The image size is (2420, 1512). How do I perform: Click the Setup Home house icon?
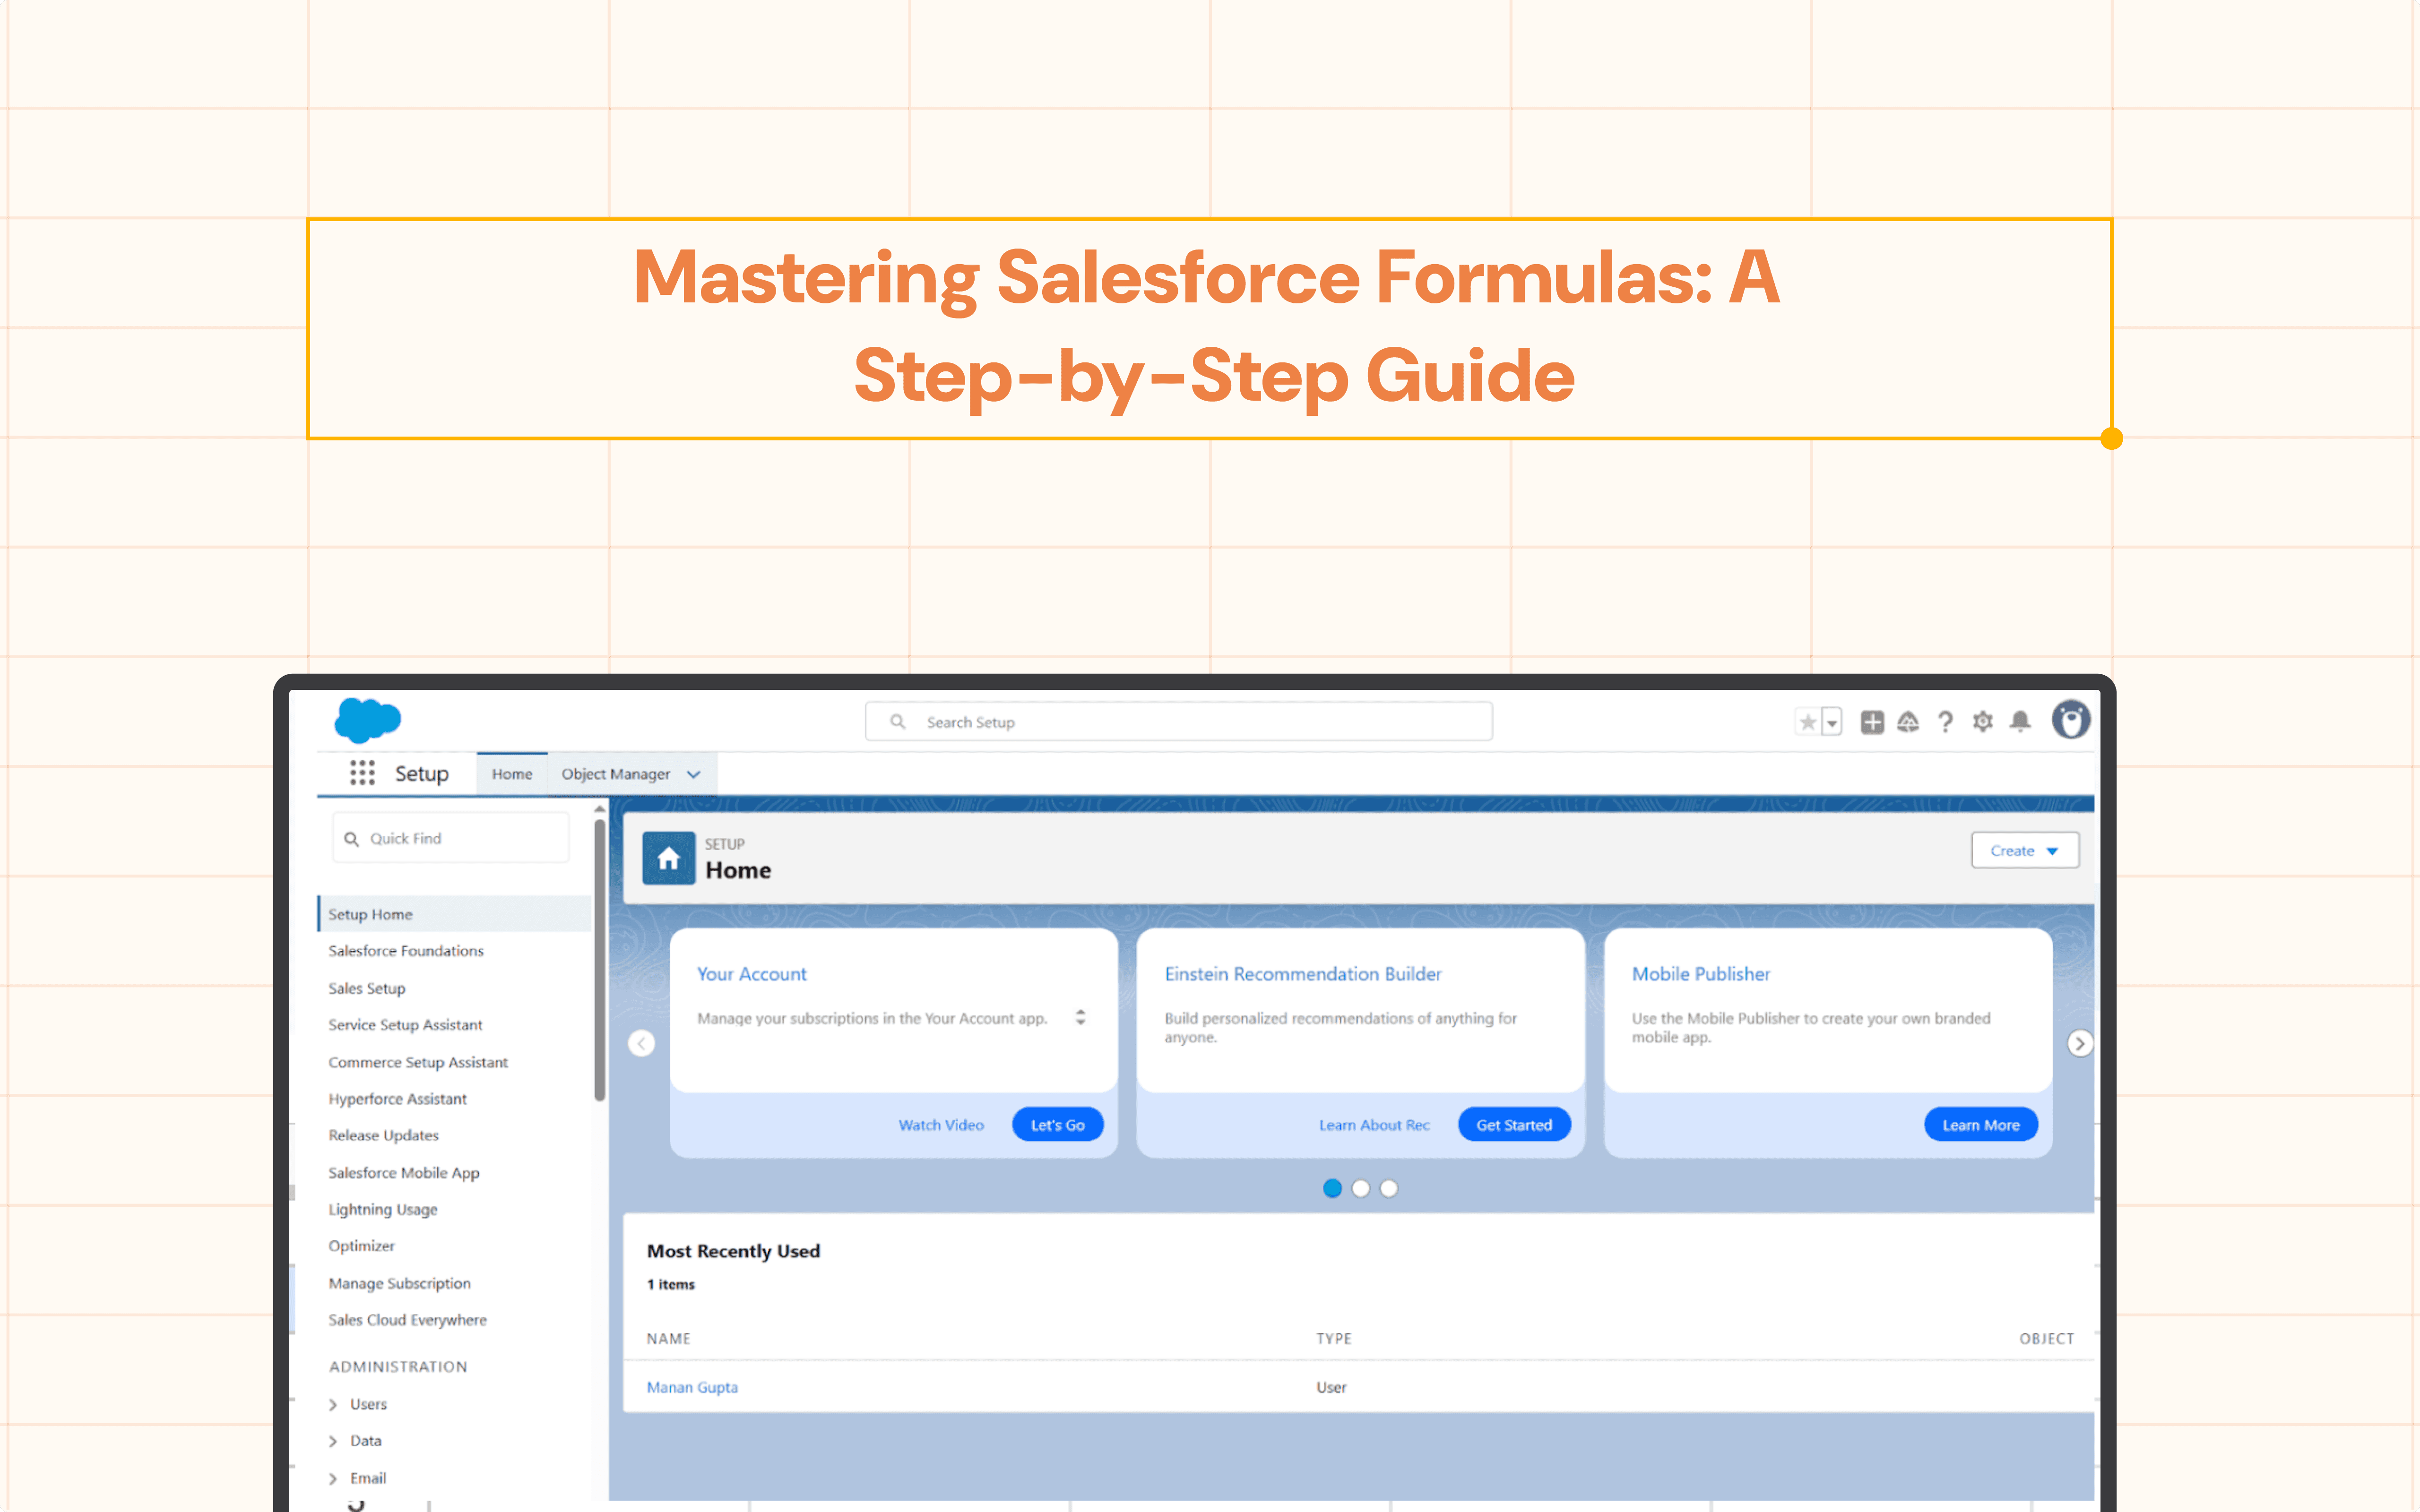pyautogui.click(x=668, y=858)
